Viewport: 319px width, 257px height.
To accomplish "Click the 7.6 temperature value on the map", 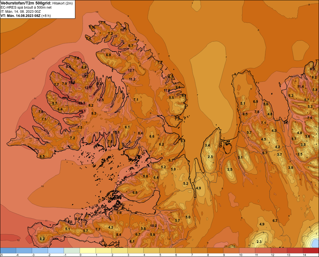I will [x=41, y=112].
